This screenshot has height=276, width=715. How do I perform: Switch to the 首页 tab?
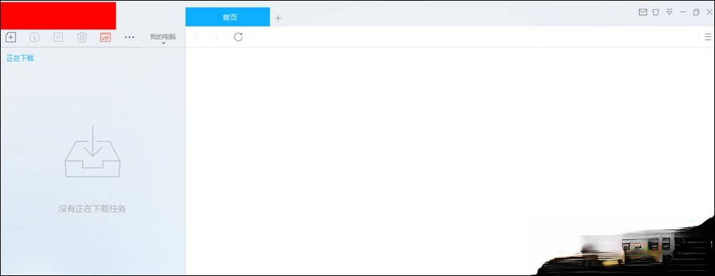[x=227, y=17]
